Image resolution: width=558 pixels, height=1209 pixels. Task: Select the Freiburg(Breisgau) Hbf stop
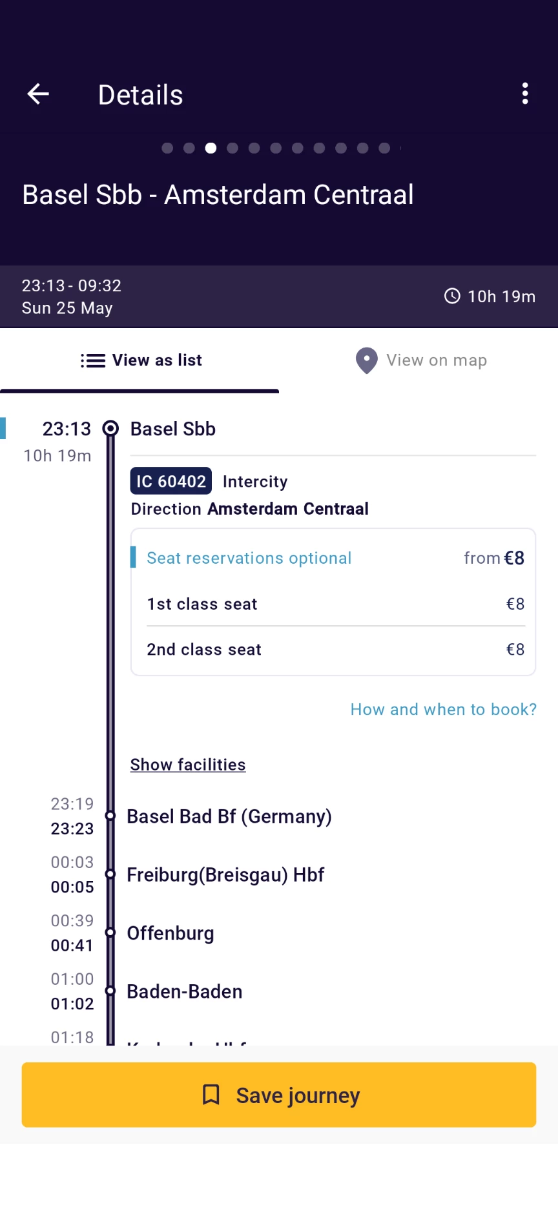[225, 874]
